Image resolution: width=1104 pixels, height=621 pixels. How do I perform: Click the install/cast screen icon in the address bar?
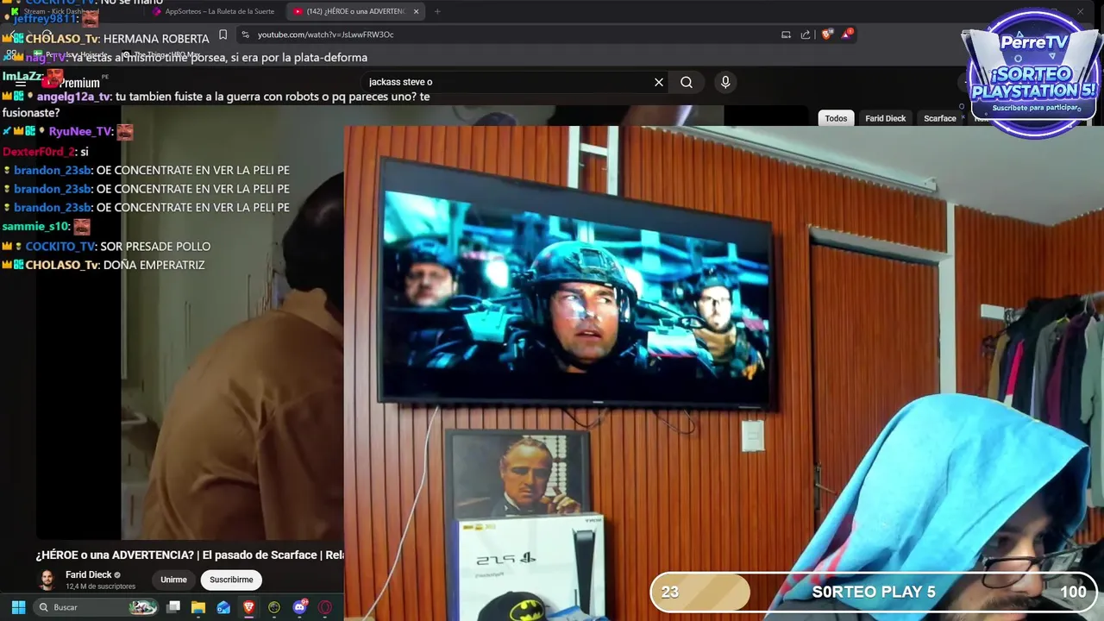pyautogui.click(x=786, y=34)
